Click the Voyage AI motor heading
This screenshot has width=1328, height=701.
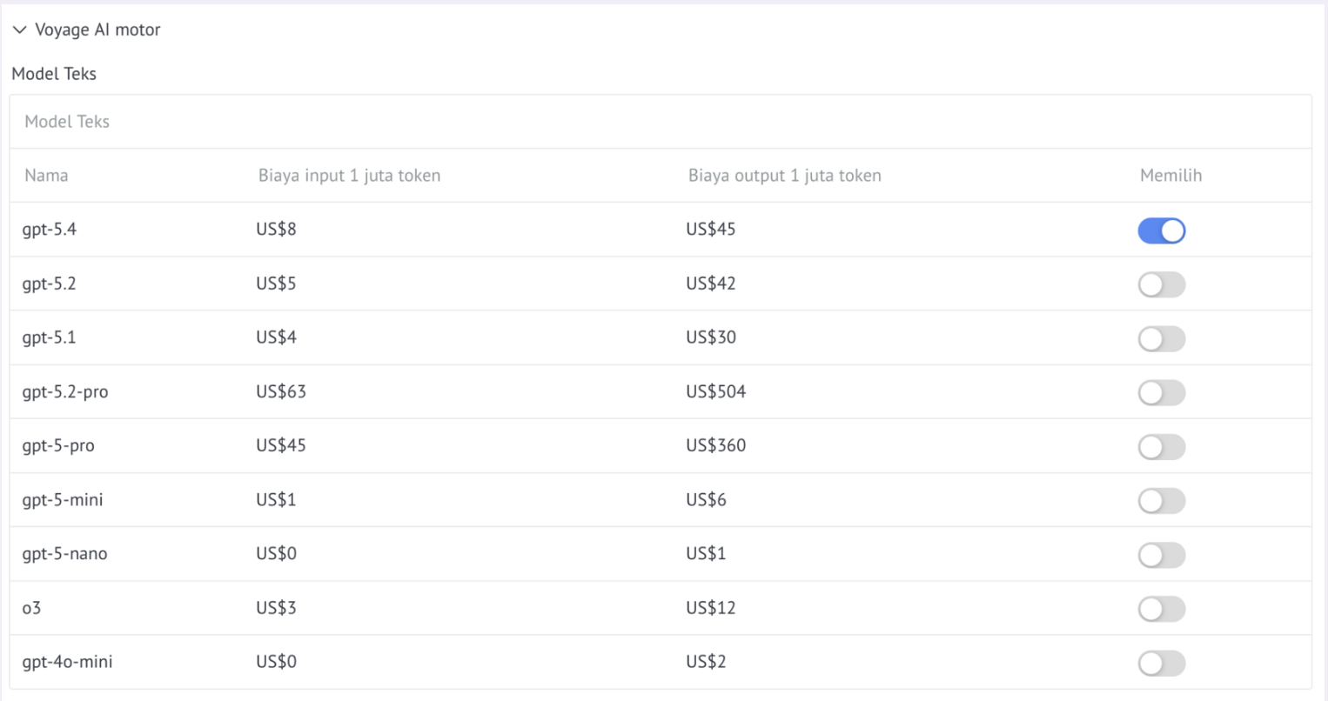point(97,30)
